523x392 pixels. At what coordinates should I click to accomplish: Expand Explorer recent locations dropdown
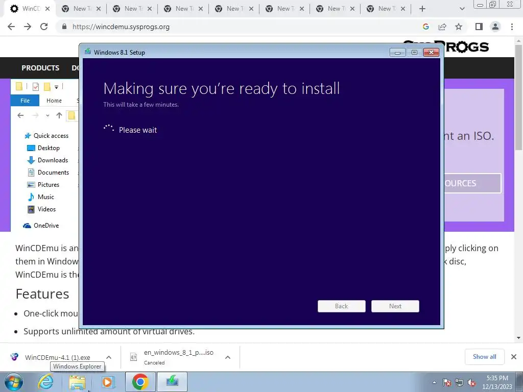click(x=47, y=115)
